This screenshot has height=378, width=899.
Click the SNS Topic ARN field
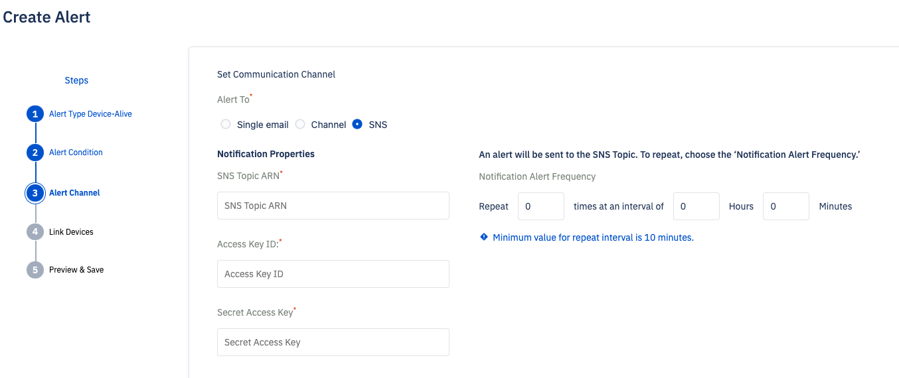click(x=333, y=206)
